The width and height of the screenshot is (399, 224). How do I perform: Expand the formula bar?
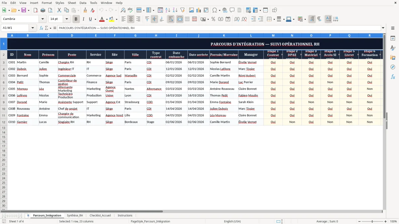point(383,28)
